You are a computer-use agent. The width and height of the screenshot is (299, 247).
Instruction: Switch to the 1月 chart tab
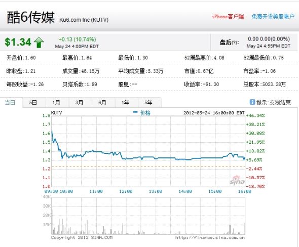tap(56, 103)
